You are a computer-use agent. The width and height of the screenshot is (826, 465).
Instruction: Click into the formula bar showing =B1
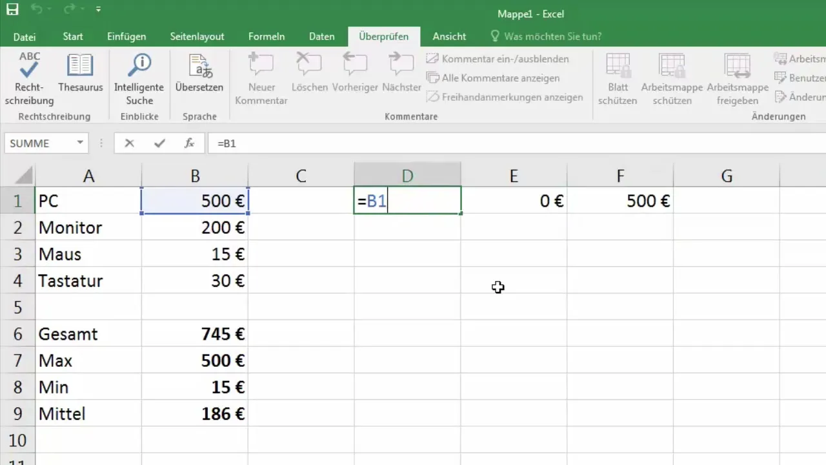[516, 143]
